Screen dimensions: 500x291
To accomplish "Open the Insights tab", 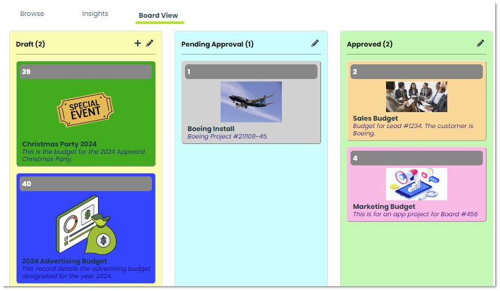I will tap(95, 13).
